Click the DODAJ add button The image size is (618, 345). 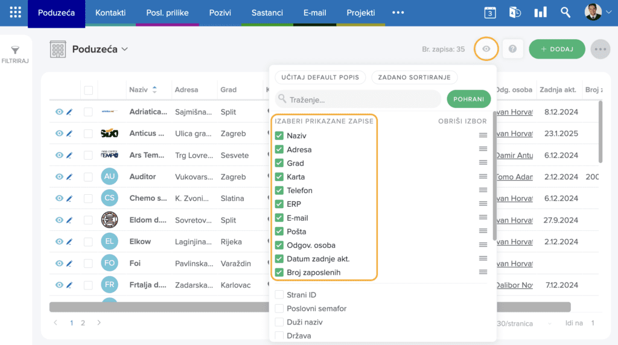[x=557, y=49]
